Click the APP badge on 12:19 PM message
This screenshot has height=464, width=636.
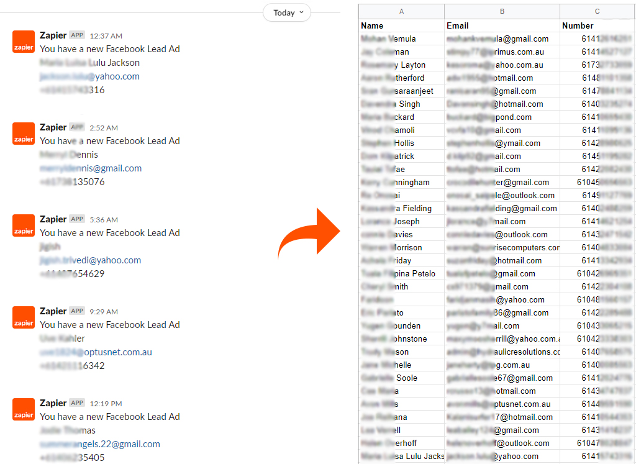tap(76, 403)
